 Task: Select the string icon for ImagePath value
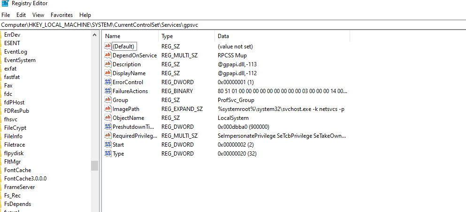(x=107, y=109)
